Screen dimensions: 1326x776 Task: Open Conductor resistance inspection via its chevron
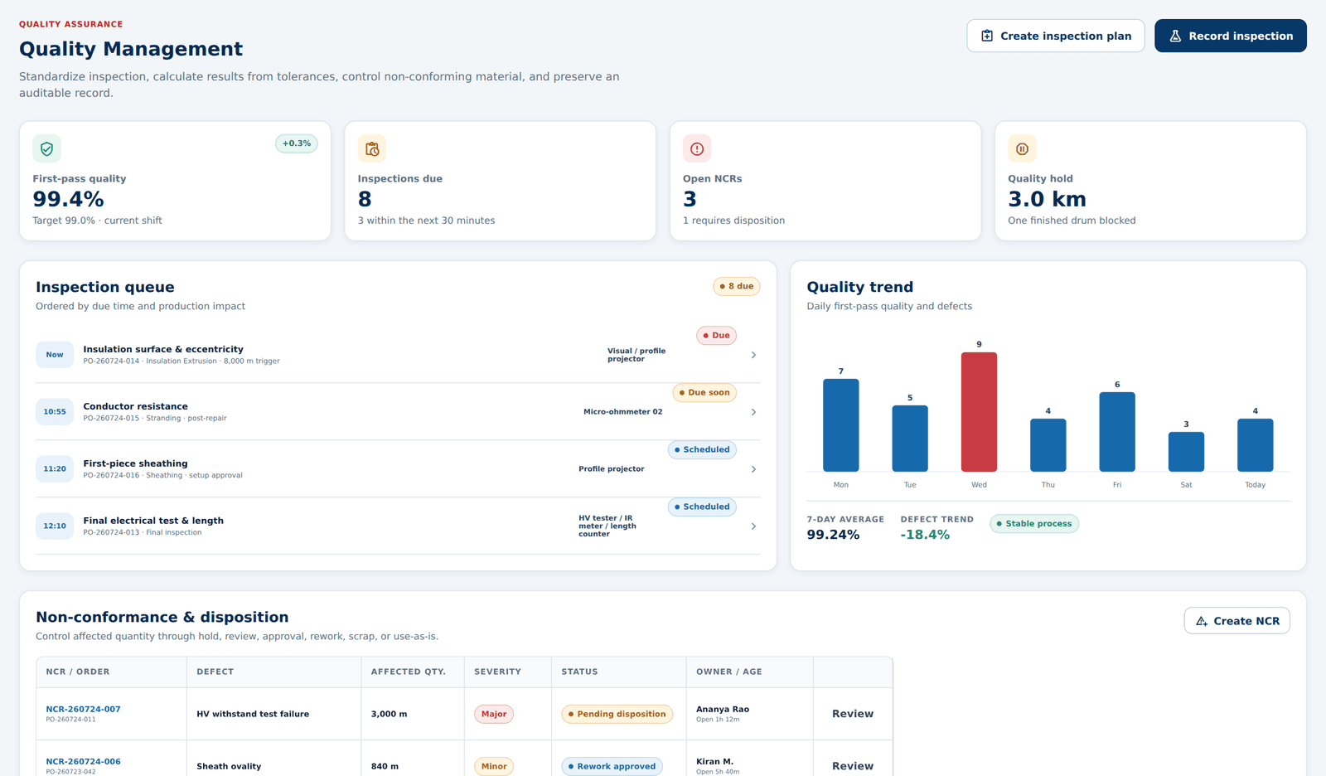tap(753, 412)
